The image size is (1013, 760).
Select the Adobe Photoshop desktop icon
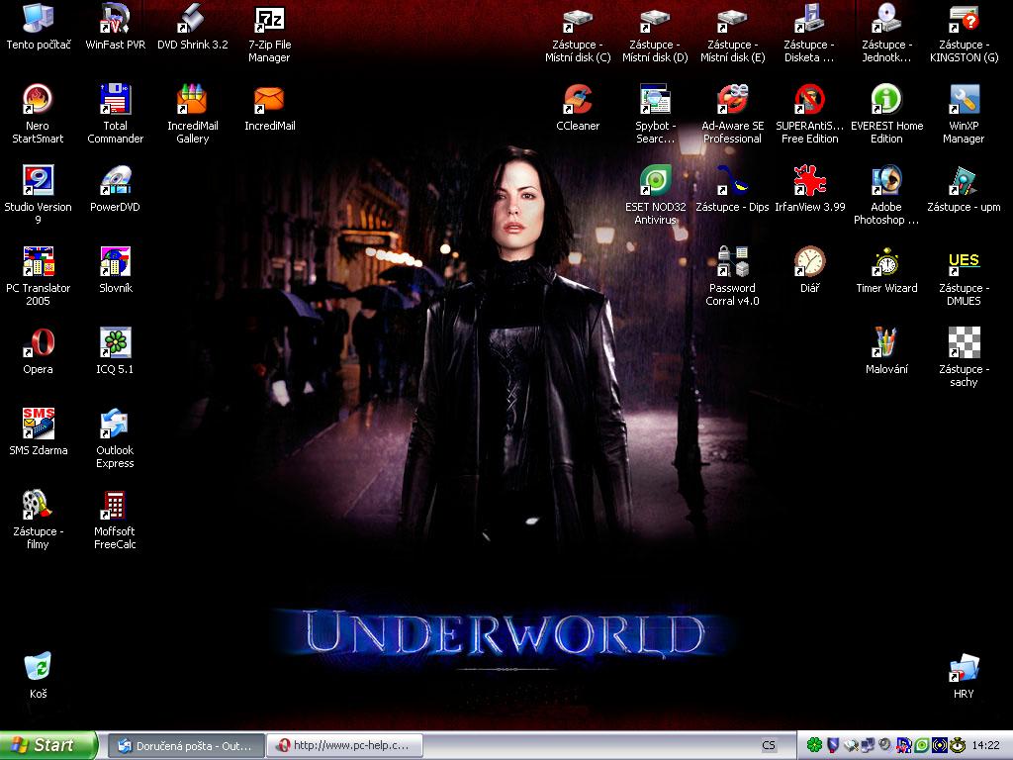[886, 181]
